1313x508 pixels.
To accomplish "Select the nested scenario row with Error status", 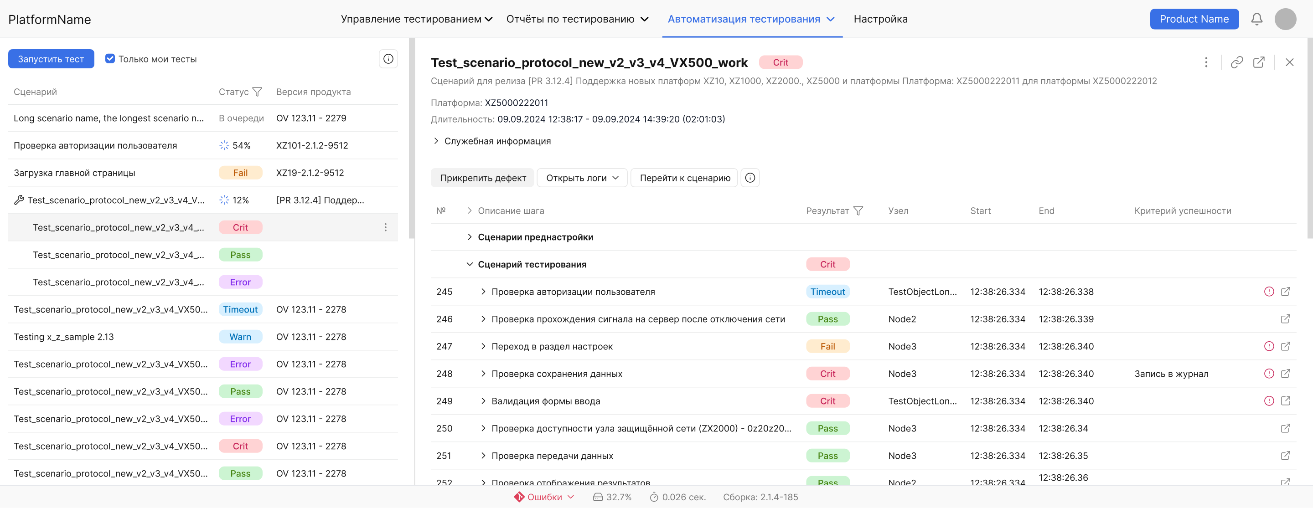I will point(203,282).
